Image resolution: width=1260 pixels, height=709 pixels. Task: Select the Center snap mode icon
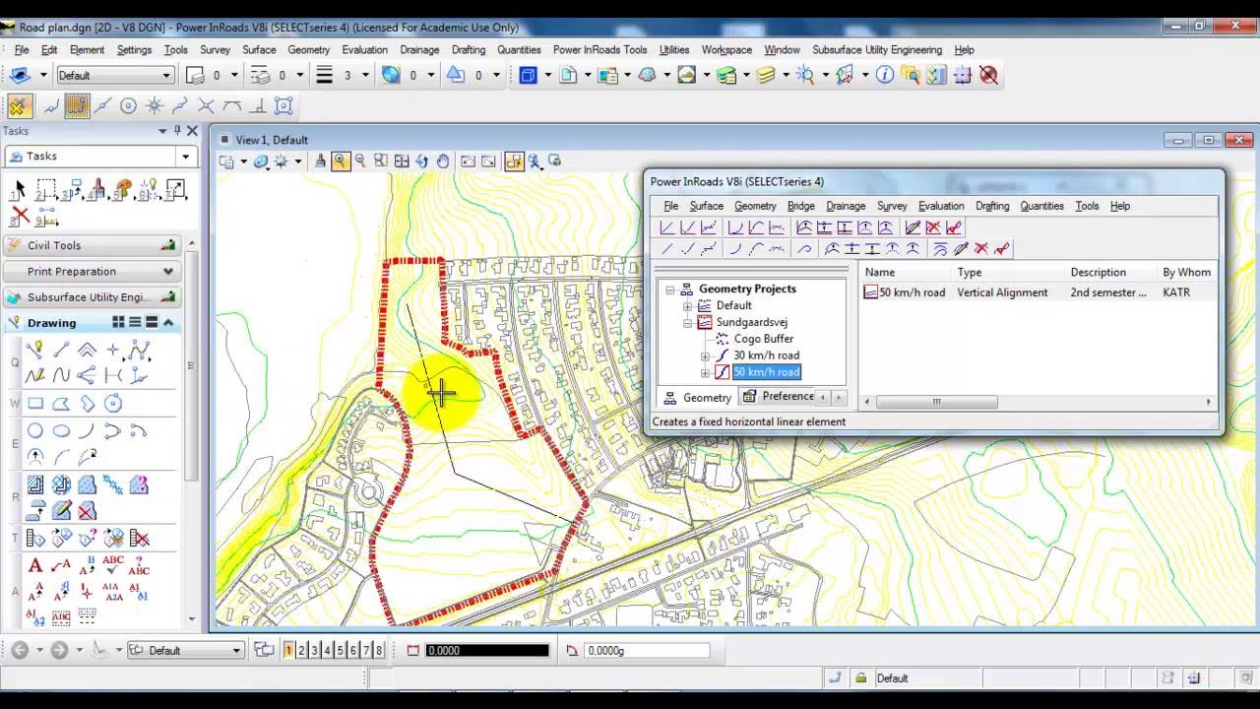128,105
